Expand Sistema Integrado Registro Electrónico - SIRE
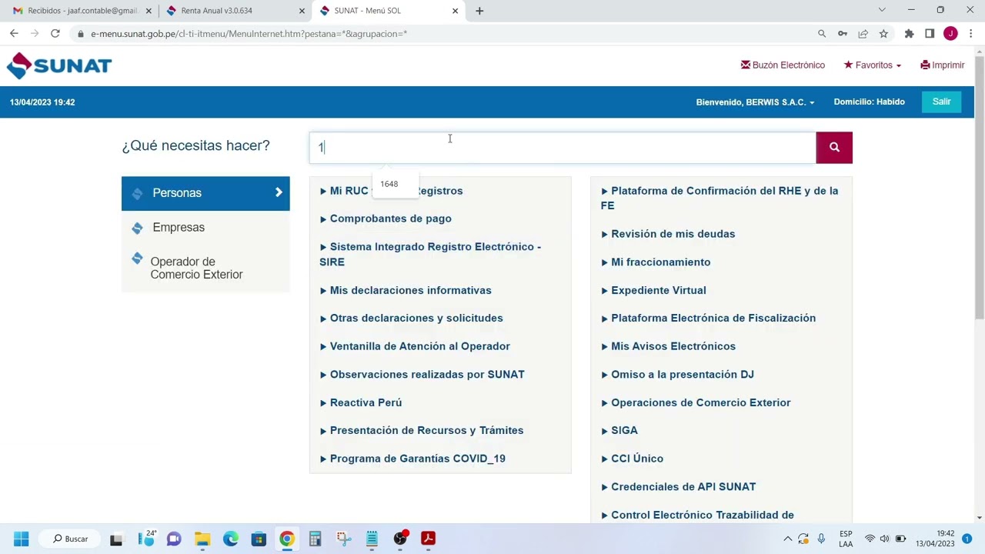 [x=430, y=254]
